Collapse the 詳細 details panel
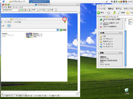 (x=121, y=53)
